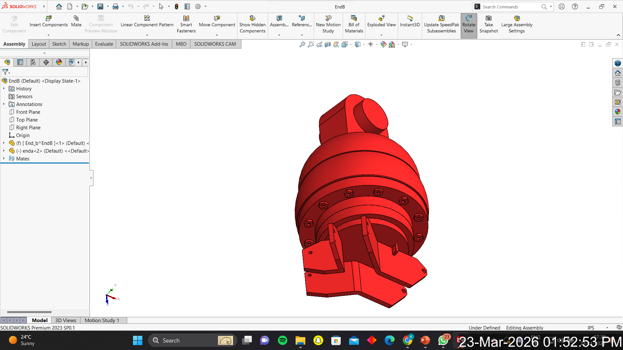Take Snapshot camera icon
This screenshot has width=623, height=350.
[x=488, y=18]
